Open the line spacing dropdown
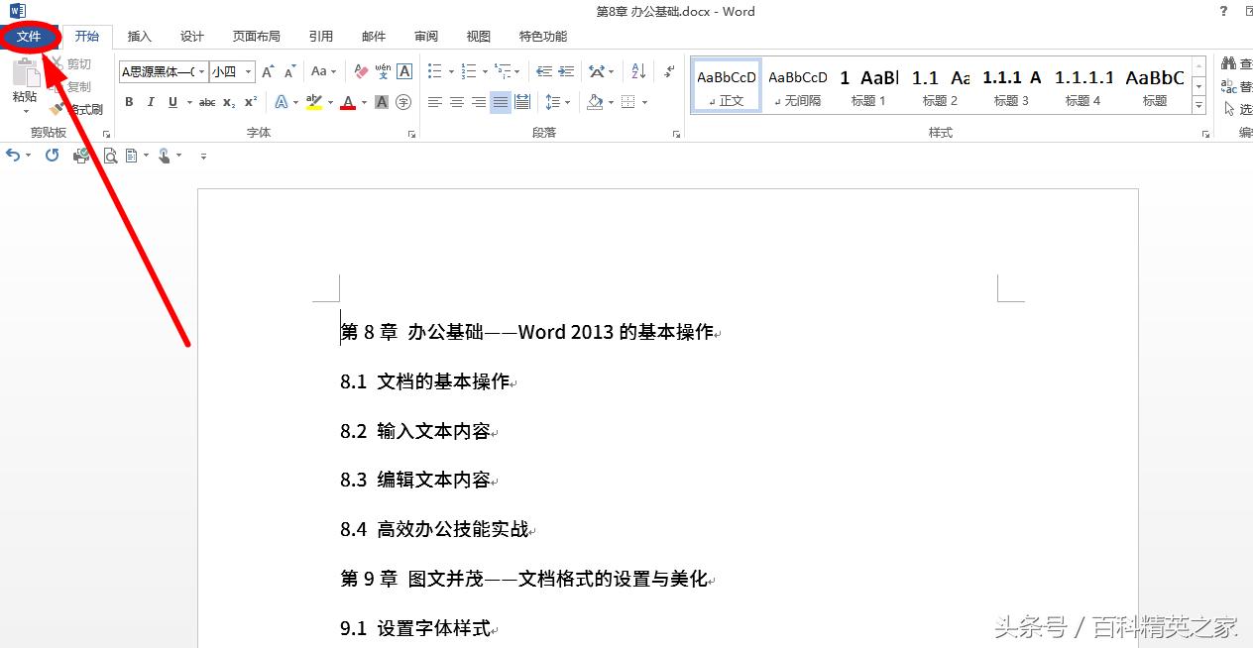This screenshot has width=1253, height=648. click(568, 102)
